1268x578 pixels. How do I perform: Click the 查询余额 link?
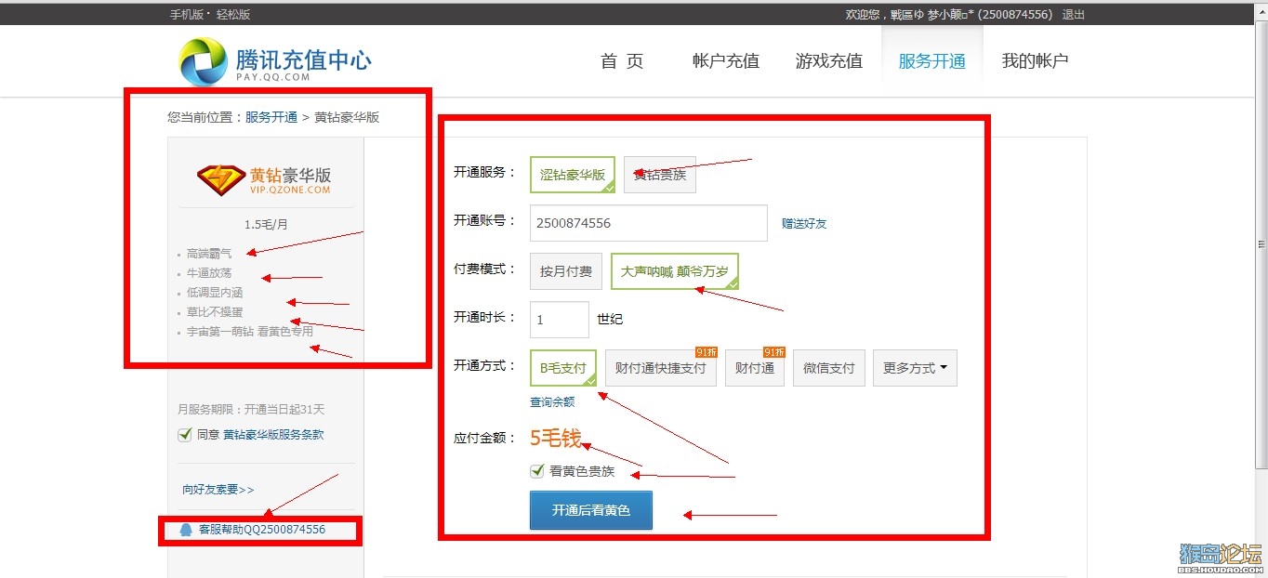click(x=552, y=402)
